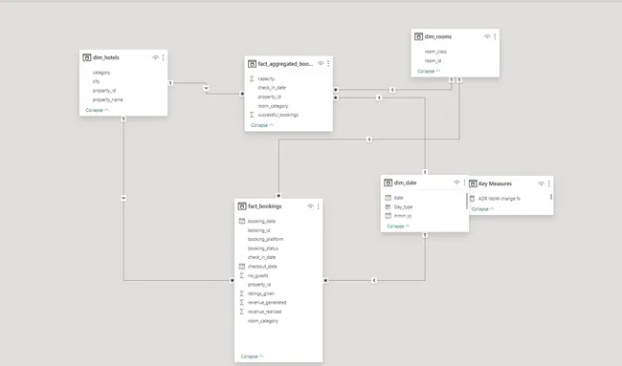Image resolution: width=622 pixels, height=366 pixels.
Task: Open more options for Key Measures table
Action: [x=549, y=183]
